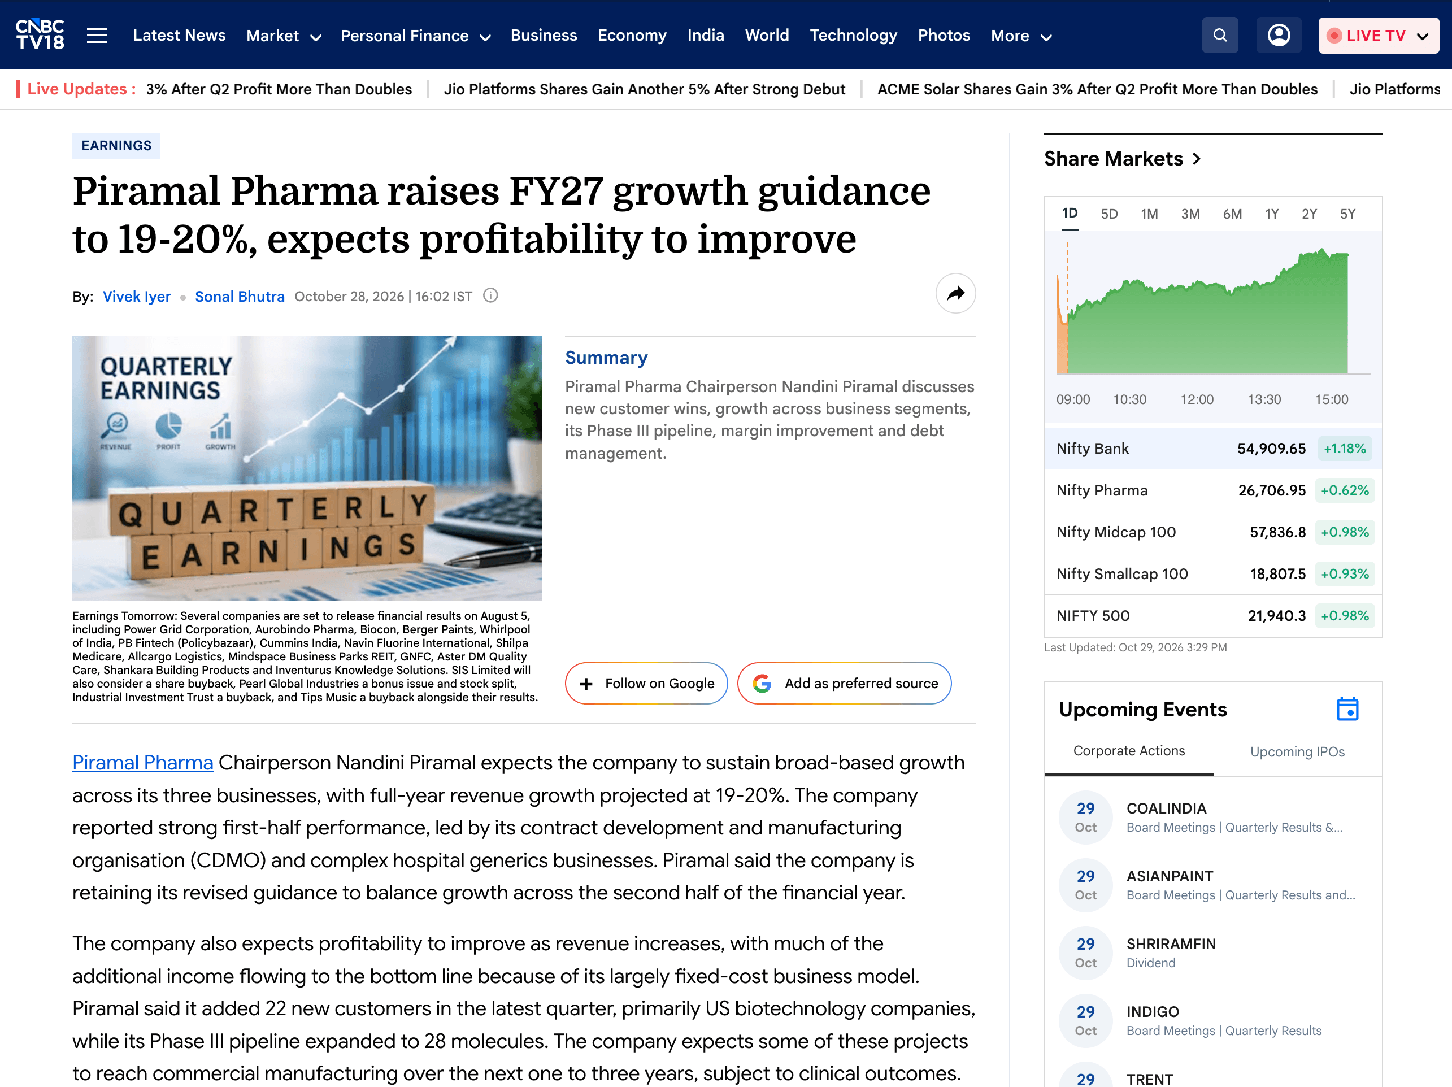Go to Latest News
Viewport: 1452px width, 1087px height.
click(x=179, y=36)
